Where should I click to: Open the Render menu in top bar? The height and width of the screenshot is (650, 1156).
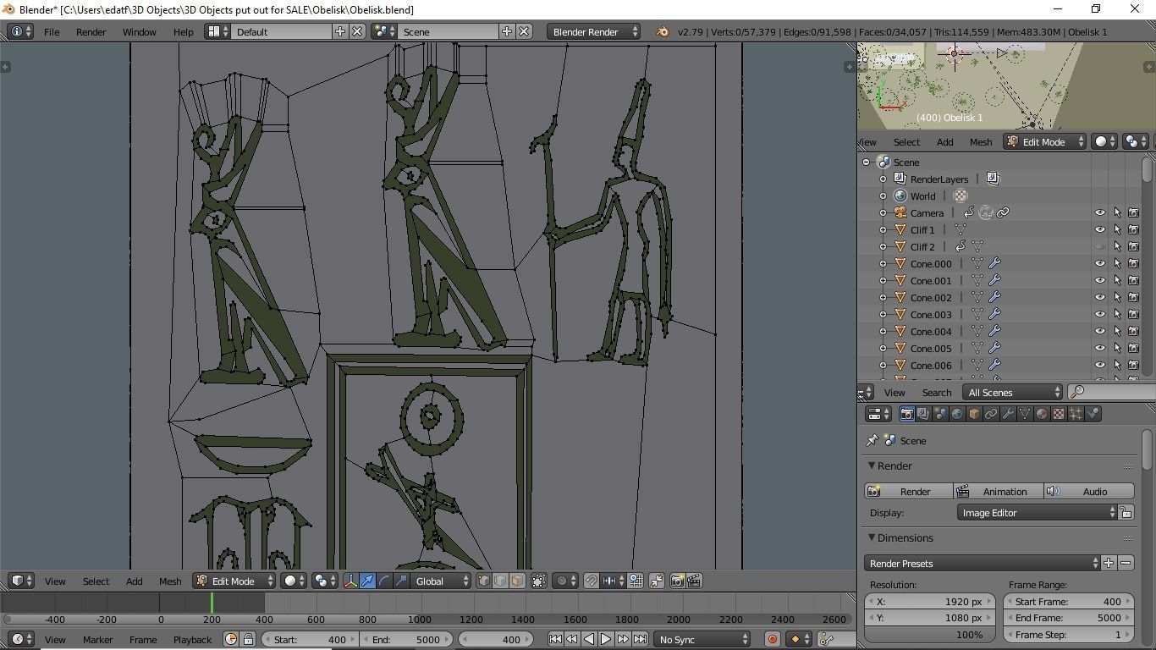click(x=91, y=32)
